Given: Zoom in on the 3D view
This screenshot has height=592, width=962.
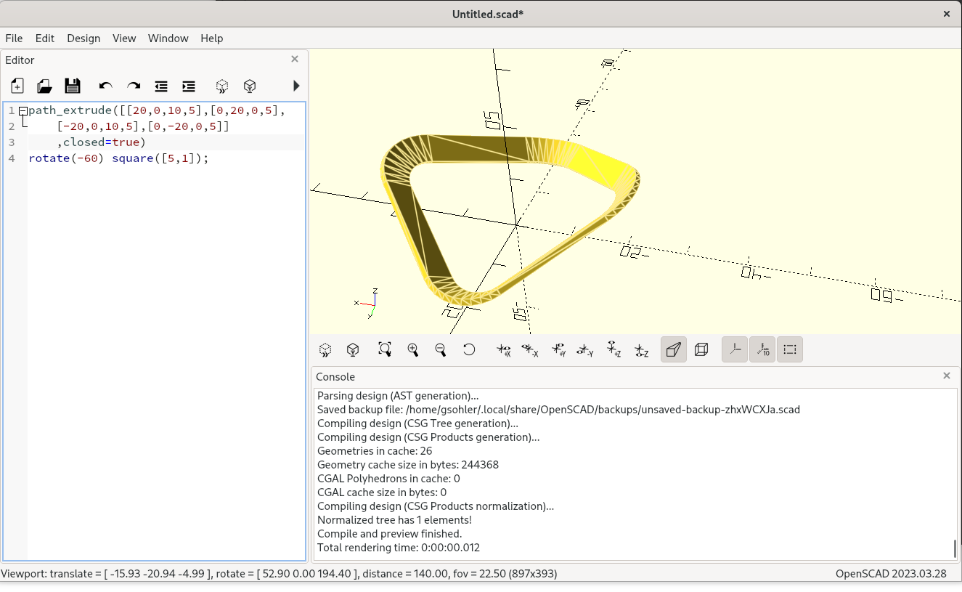Looking at the screenshot, I should (x=413, y=349).
